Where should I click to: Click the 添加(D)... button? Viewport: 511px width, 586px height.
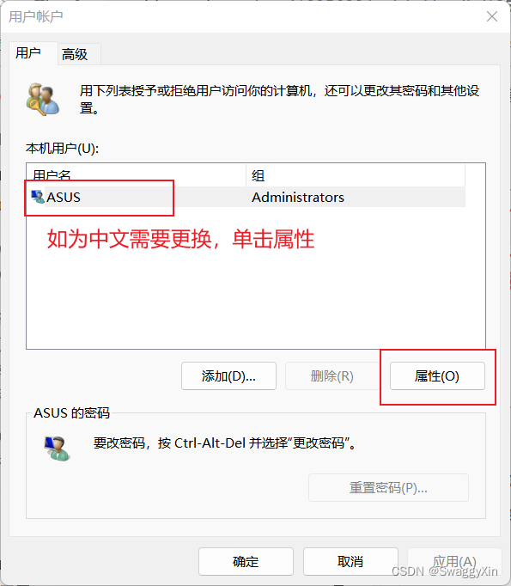[x=228, y=376]
